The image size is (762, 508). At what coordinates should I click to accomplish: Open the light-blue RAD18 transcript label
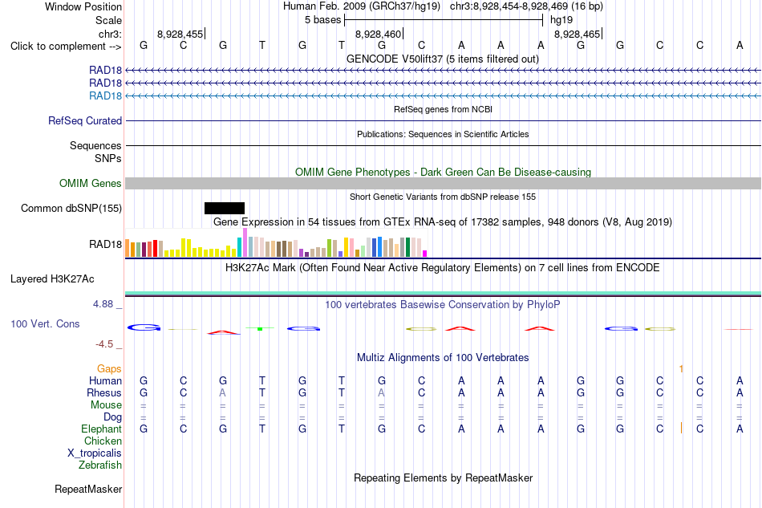[105, 96]
